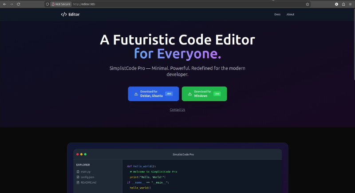Click the Editor code-brackets logo
The height and width of the screenshot is (193, 355).
63,14
